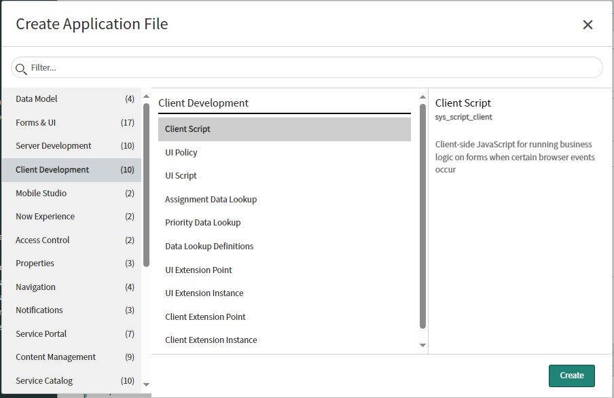Close the Create Application File dialog
The width and height of the screenshot is (614, 398).
point(588,25)
